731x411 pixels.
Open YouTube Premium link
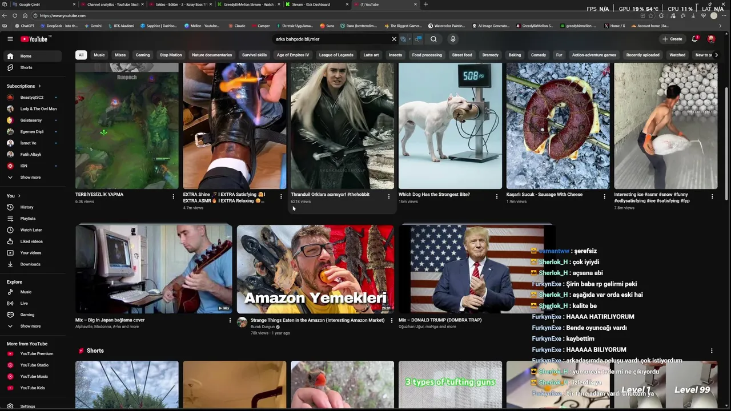[34, 354]
